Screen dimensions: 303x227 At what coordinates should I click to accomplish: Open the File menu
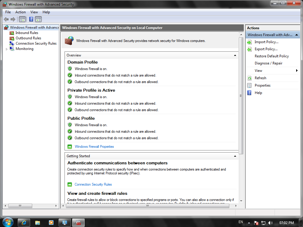coord(8,12)
